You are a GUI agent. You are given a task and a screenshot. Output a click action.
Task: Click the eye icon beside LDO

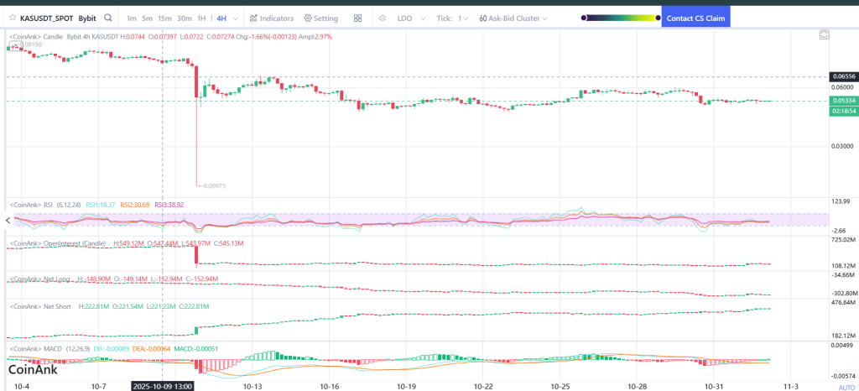pos(383,18)
